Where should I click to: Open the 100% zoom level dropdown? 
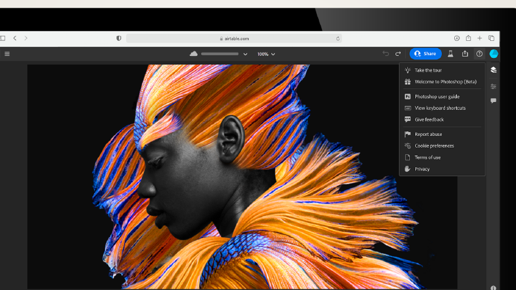[266, 54]
